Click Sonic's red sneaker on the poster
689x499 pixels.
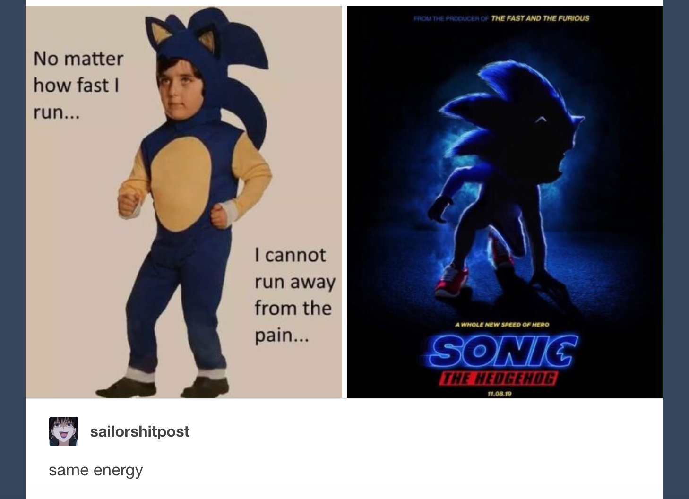point(453,281)
